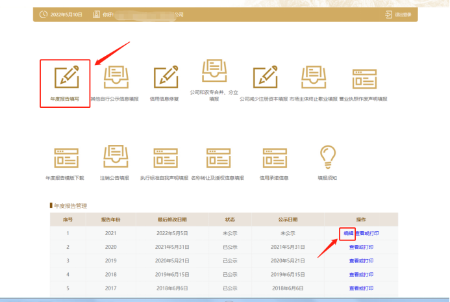
Task: Click the 年度报告管理 section heading
Action: pos(70,206)
